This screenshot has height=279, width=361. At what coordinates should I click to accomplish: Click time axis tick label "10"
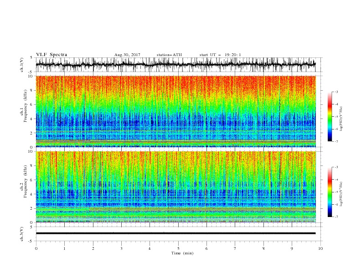(320, 248)
